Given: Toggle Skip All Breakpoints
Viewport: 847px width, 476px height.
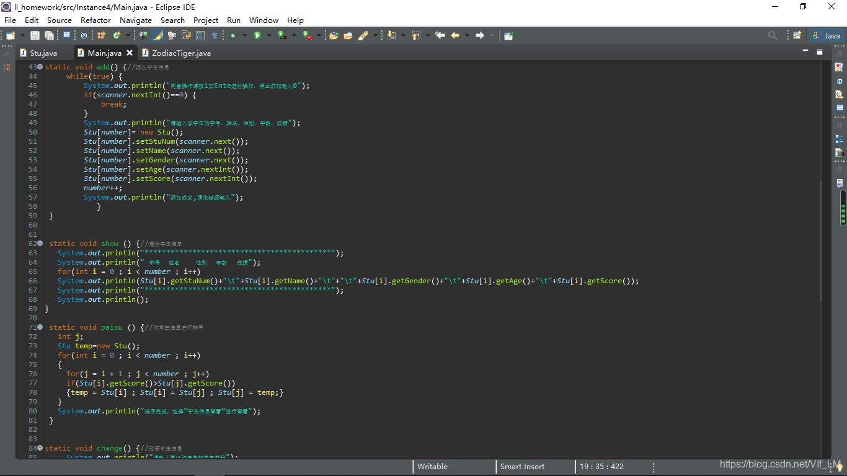Looking at the screenshot, I should click(x=84, y=35).
